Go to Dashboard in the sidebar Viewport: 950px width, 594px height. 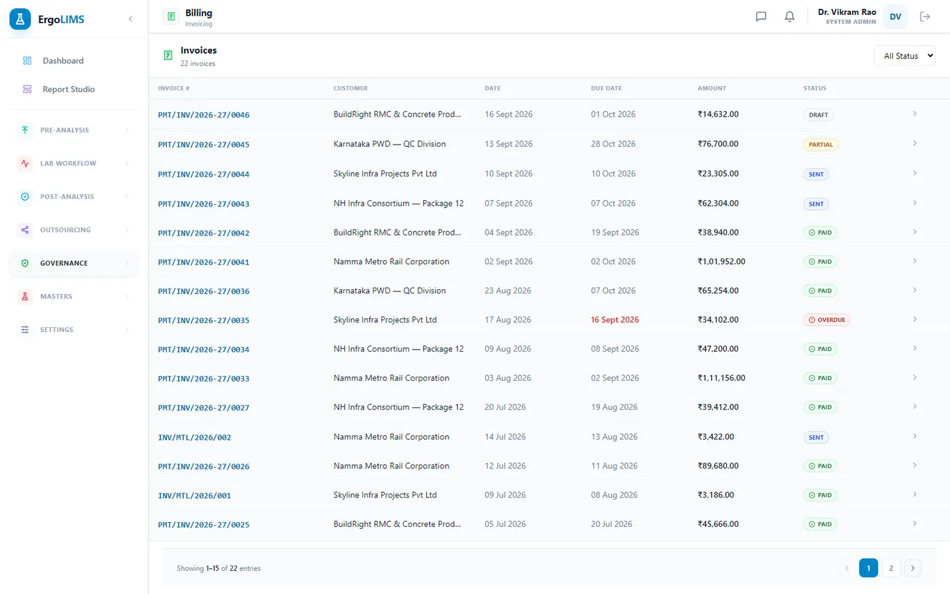tap(75, 60)
